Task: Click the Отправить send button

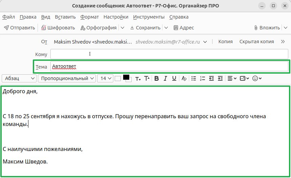Action: [x=19, y=28]
